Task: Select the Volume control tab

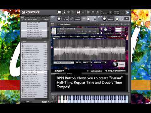Action: click(57, 37)
